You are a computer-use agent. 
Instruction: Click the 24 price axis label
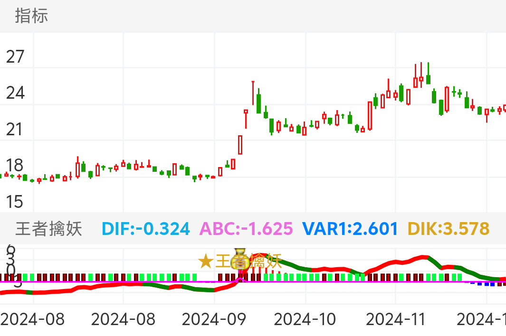coord(15,93)
